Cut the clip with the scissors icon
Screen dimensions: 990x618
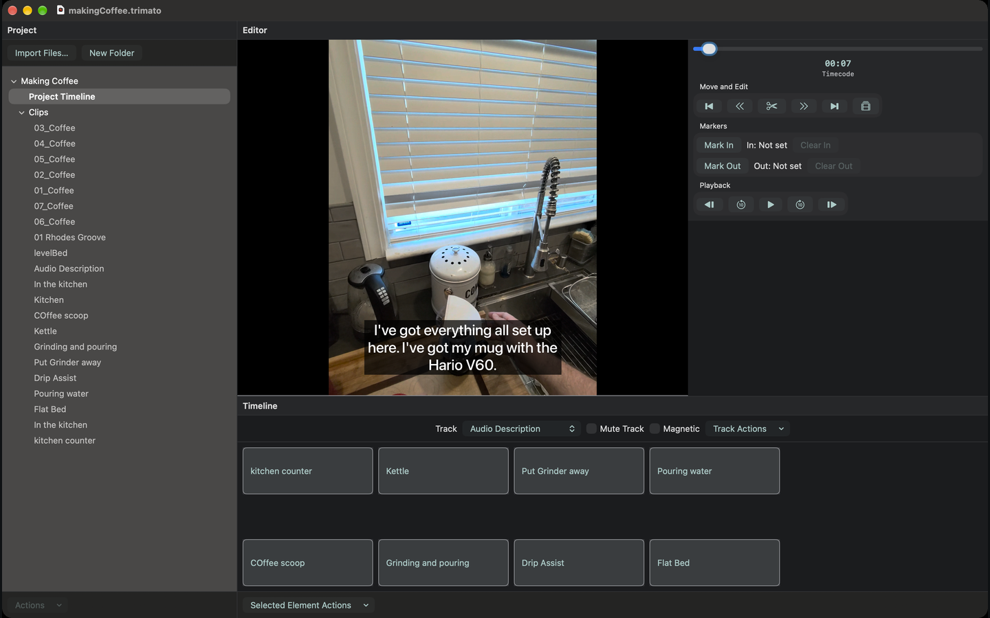coord(771,106)
